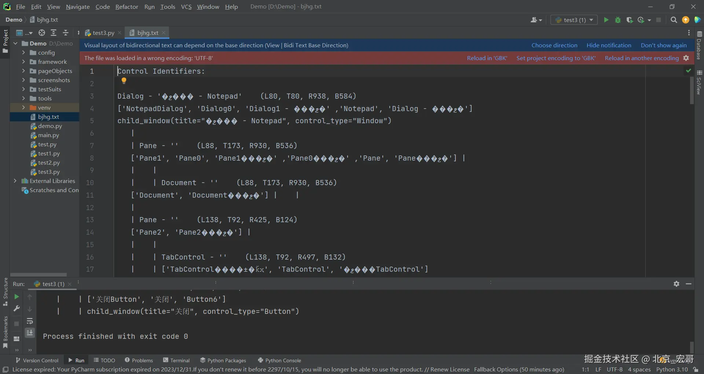Open the VCS menu

tap(186, 7)
